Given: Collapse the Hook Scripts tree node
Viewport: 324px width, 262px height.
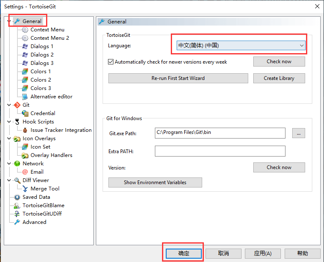Looking at the screenshot, I should [x=9, y=122].
